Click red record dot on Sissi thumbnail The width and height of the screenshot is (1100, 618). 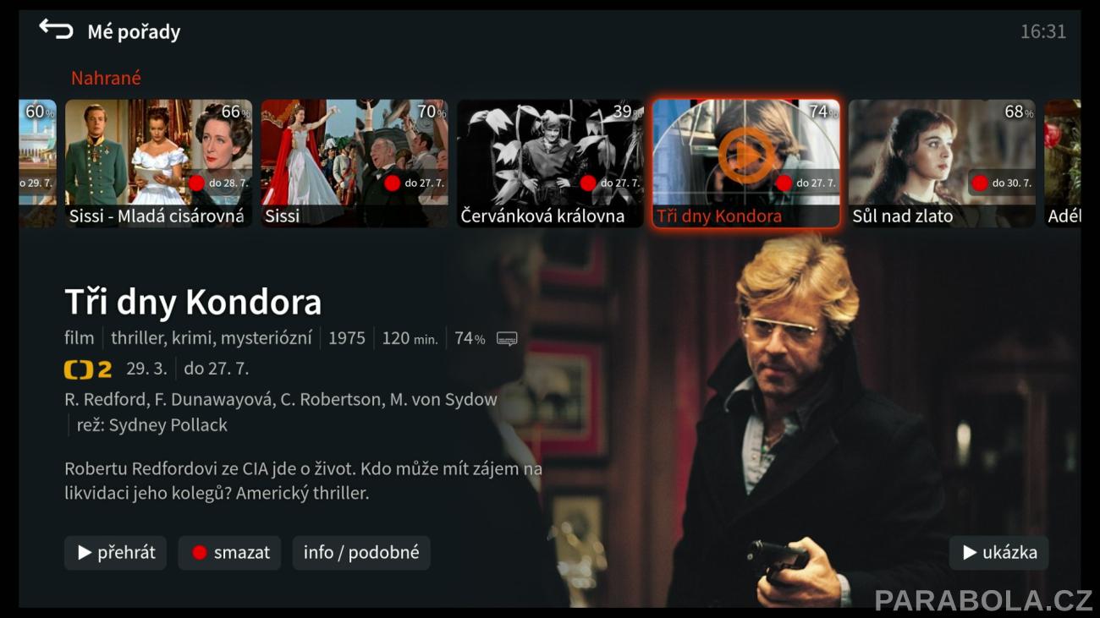392,183
